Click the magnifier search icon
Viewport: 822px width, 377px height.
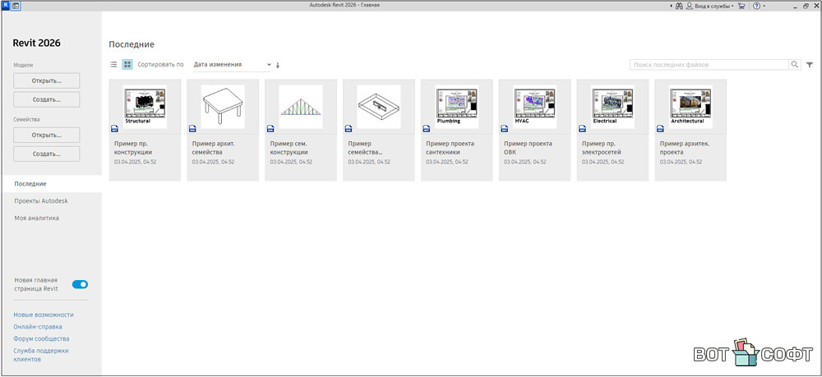click(x=795, y=64)
